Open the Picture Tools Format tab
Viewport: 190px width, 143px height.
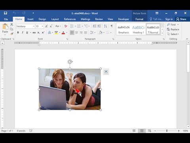139,19
